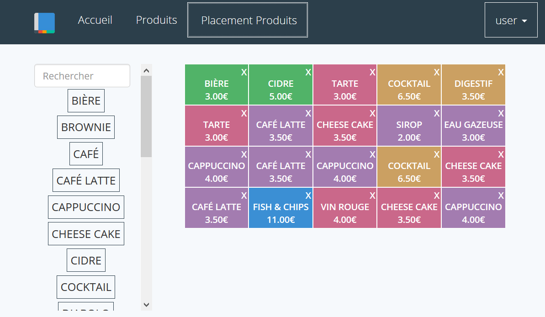Image resolution: width=545 pixels, height=317 pixels.
Task: Choose CAFÉ button in the sidebar list
Action: [86, 154]
